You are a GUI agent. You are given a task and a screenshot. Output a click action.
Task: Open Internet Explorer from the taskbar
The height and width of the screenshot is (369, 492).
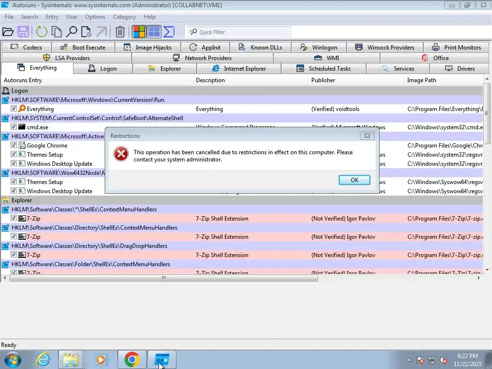click(43, 359)
